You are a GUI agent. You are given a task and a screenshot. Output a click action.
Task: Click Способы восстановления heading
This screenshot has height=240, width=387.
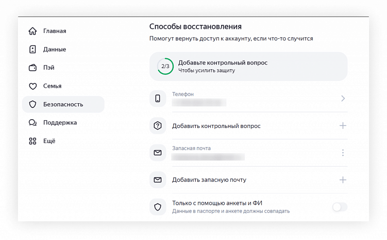(x=195, y=26)
